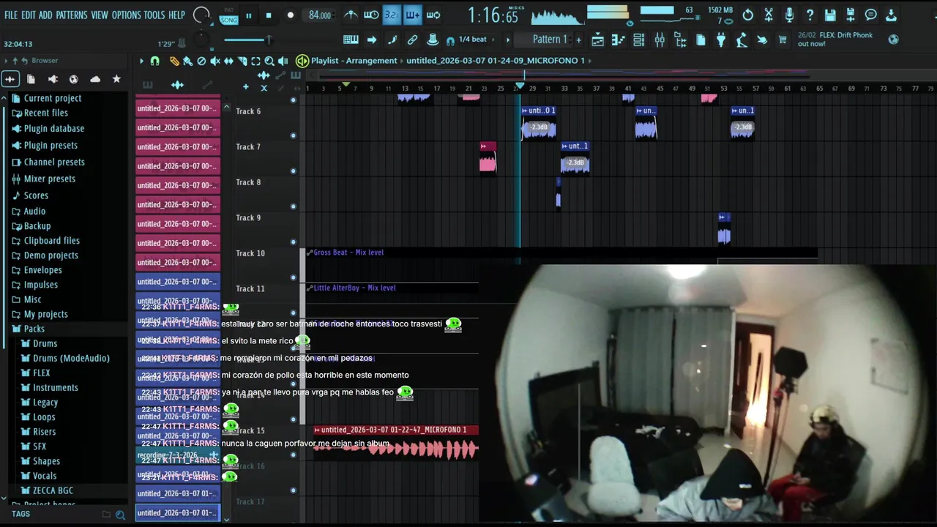Image resolution: width=937 pixels, height=527 pixels.
Task: Select the recording-7-3-2026 clip in picker
Action: (x=178, y=455)
